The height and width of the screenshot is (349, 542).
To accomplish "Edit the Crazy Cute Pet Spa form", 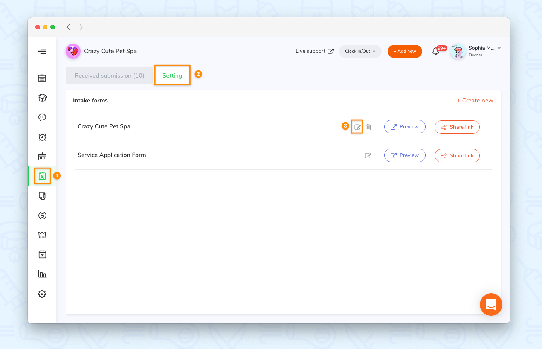I will [x=357, y=127].
